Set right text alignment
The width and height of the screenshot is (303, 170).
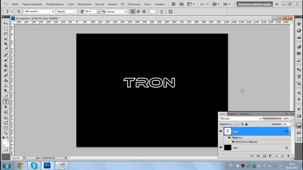tap(144, 11)
